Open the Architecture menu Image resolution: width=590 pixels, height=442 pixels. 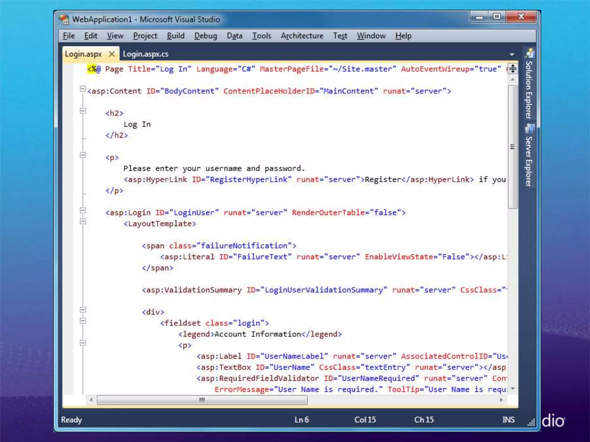pyautogui.click(x=302, y=36)
